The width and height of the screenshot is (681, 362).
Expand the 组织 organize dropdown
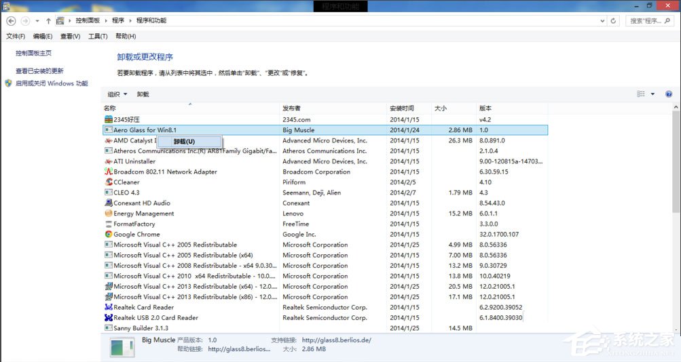pyautogui.click(x=117, y=94)
